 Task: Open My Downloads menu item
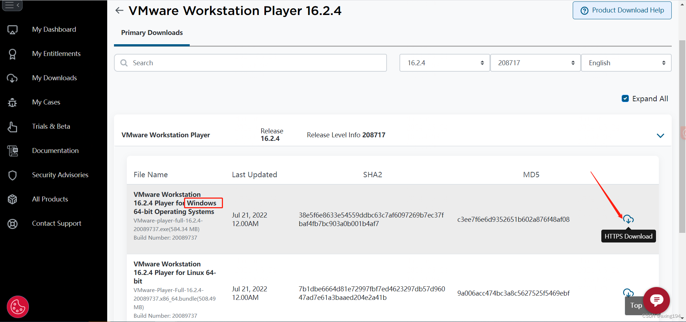click(54, 78)
